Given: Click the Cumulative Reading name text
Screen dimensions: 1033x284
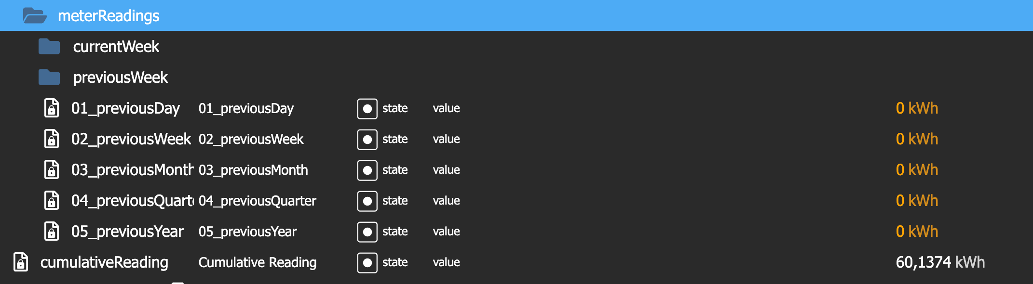Looking at the screenshot, I should coord(258,262).
